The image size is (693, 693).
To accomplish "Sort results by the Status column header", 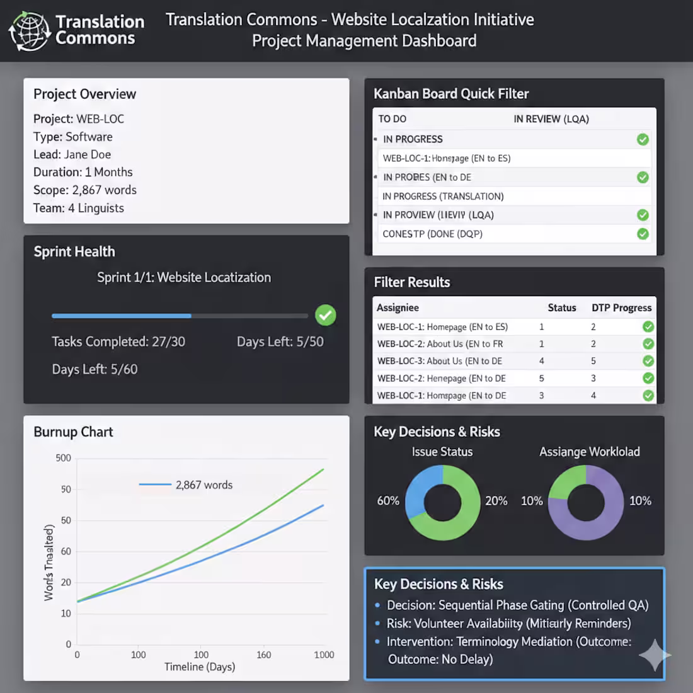I will click(562, 307).
